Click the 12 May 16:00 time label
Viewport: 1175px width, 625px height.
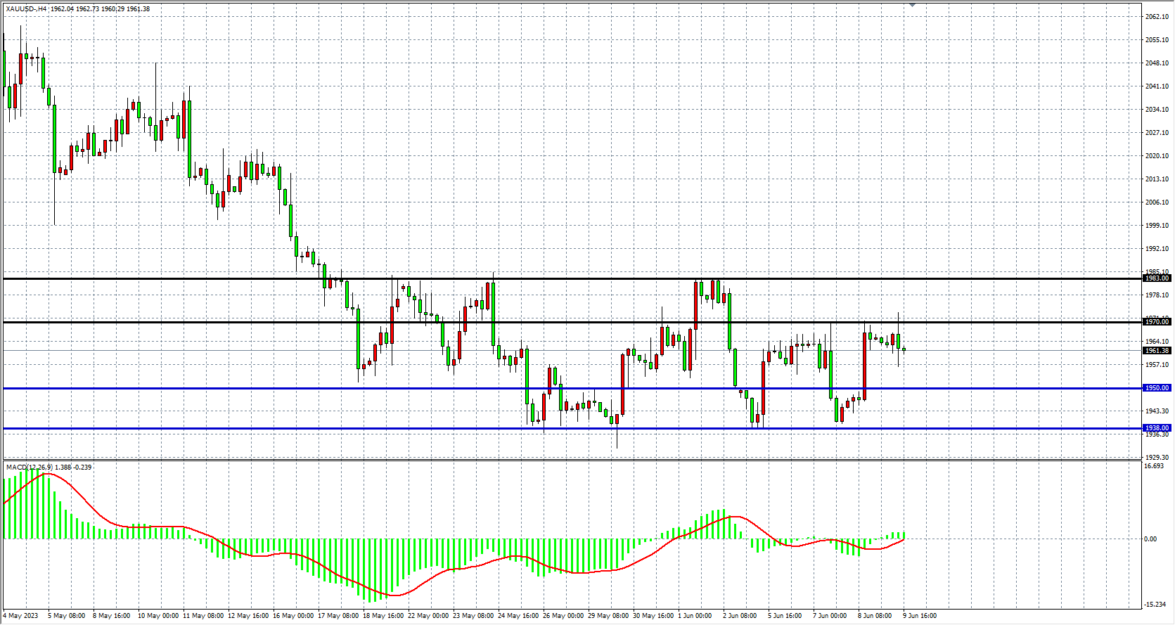[x=248, y=616]
